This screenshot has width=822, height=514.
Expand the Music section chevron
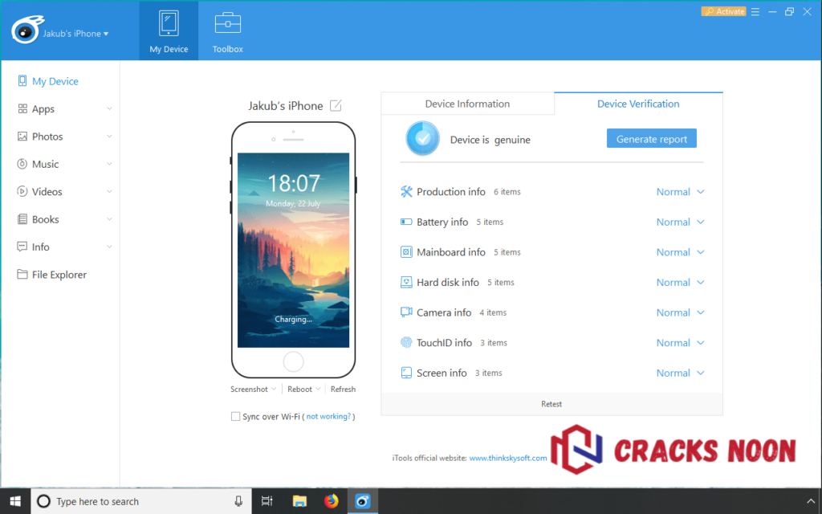tap(109, 164)
